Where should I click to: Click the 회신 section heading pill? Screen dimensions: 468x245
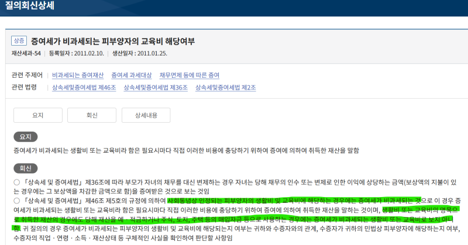pos(25,168)
